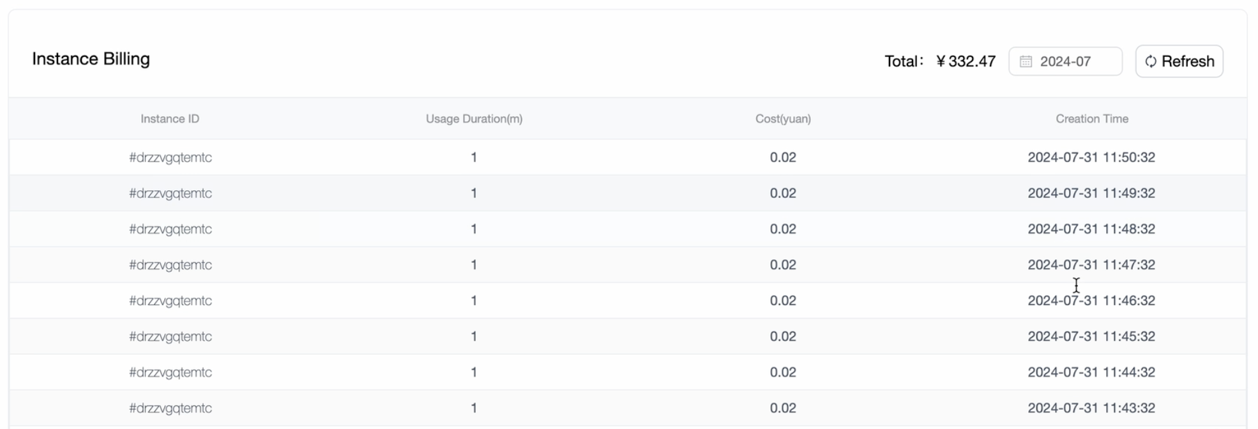Click the 2024-07-31 11:49:32 creation time

(x=1091, y=193)
